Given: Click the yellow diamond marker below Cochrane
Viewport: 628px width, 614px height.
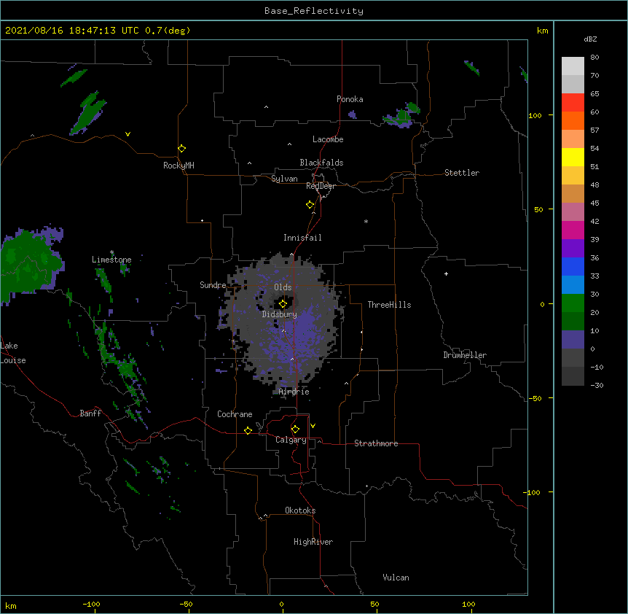Looking at the screenshot, I should pos(248,430).
